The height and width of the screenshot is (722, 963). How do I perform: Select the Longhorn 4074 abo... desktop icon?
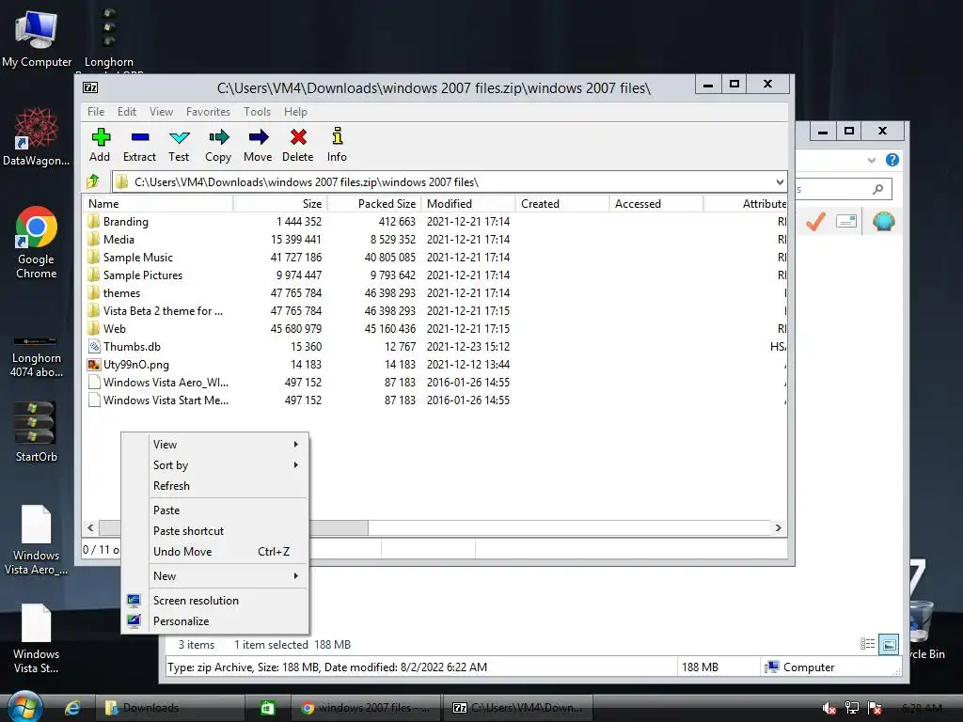37,356
